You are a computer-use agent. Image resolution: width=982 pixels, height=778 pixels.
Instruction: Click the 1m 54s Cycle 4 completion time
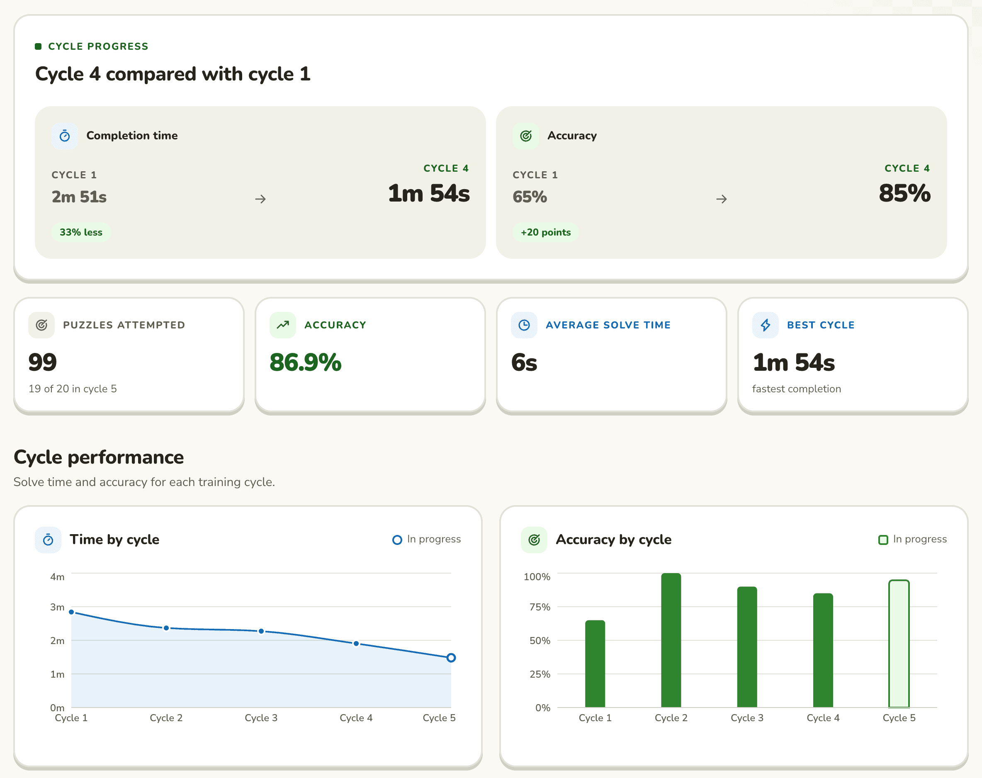[429, 193]
